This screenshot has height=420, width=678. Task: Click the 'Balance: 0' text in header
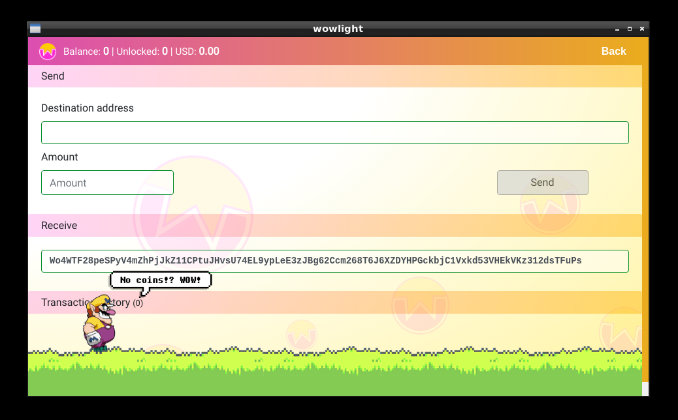(x=86, y=52)
